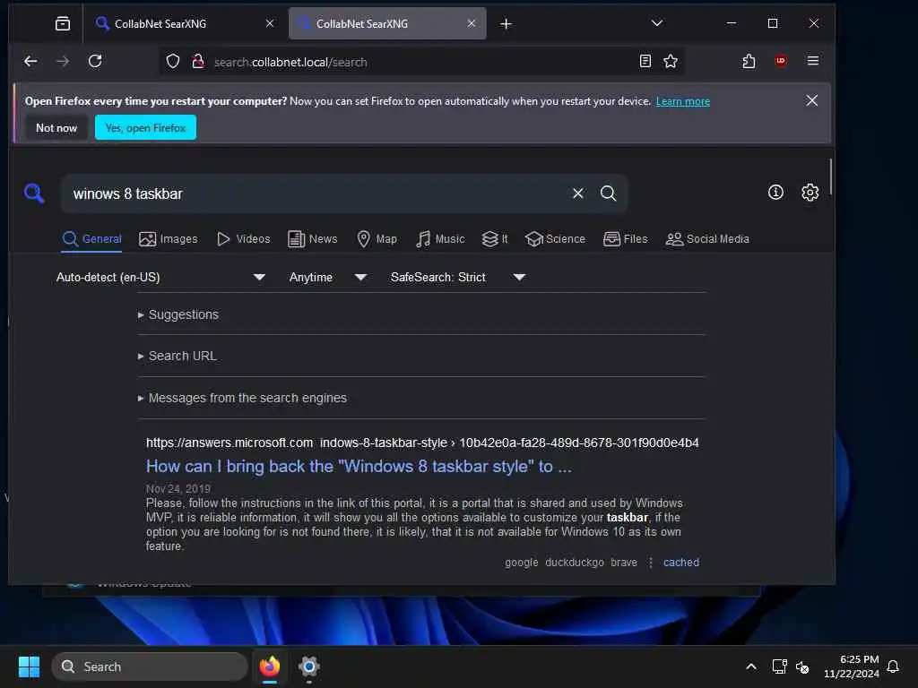
Task: Go back to the previous page
Action: tap(30, 61)
